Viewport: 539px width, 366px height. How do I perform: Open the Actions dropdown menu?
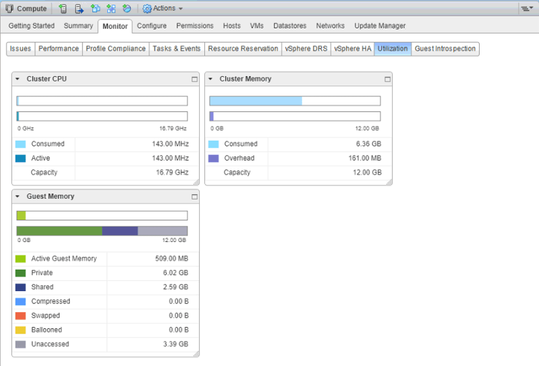coord(163,9)
